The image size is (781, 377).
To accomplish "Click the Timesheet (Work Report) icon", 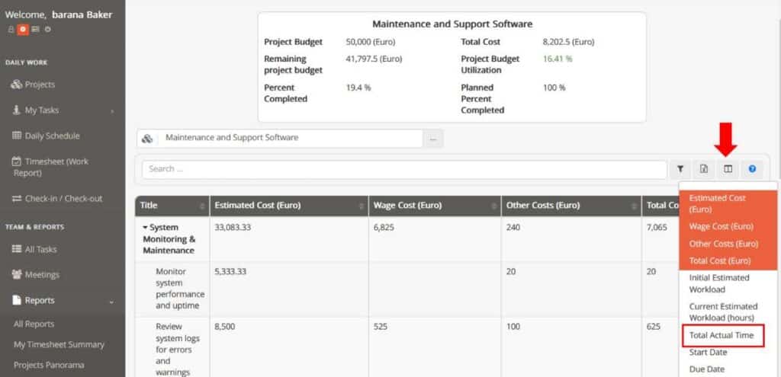I will [17, 161].
